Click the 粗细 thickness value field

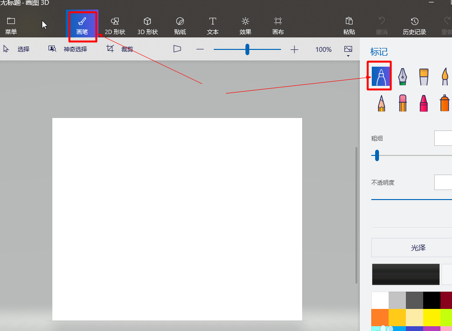(x=443, y=138)
